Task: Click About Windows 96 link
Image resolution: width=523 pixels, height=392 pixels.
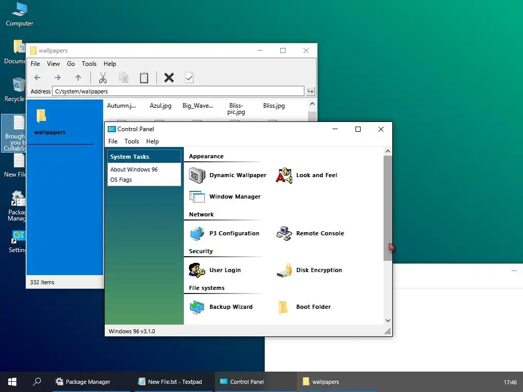Action: 134,169
